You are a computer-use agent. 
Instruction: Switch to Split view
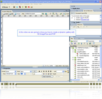(11, 14)
